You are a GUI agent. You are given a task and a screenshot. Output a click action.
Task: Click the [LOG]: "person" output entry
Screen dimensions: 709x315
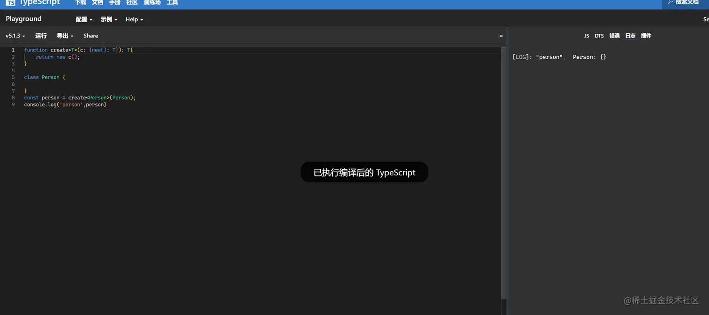pos(537,57)
